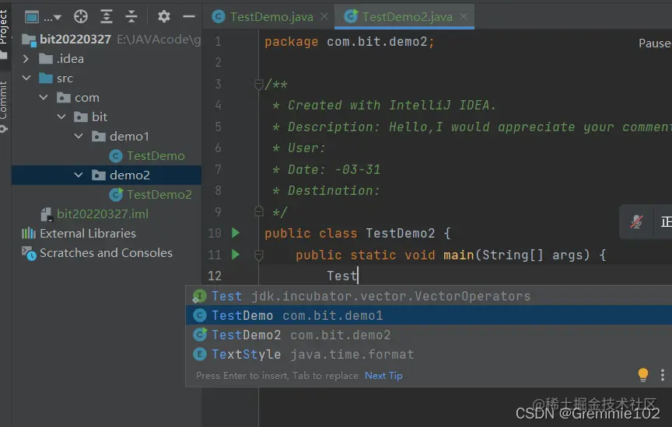Image resolution: width=672 pixels, height=427 pixels.
Task: Click the Select Opened File crosshair icon
Action: coord(81,16)
